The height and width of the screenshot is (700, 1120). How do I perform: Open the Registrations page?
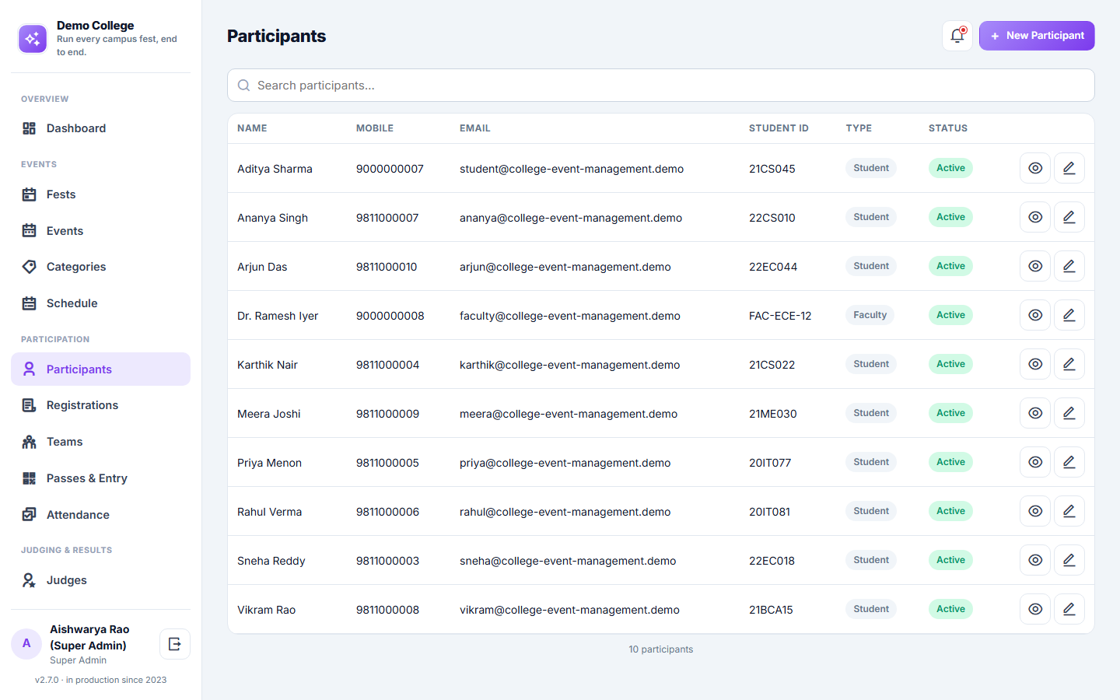(x=100, y=405)
